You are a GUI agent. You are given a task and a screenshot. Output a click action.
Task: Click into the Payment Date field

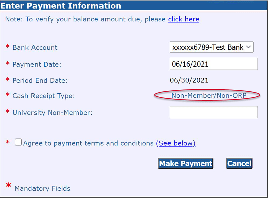coord(213,64)
